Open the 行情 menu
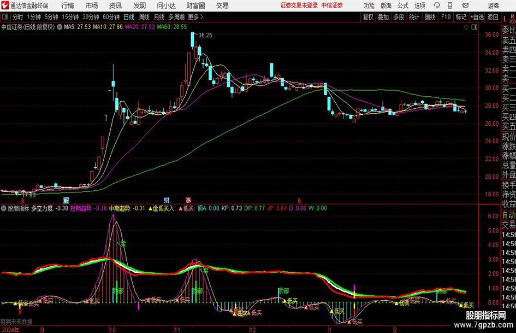Viewport: 516px width, 333px height. (x=68, y=5)
